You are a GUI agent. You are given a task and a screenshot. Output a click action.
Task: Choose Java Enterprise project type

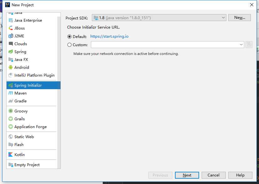pyautogui.click(x=32, y=20)
